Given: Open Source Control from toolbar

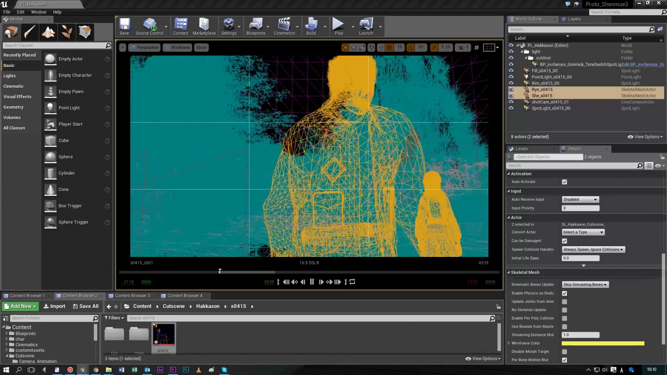Looking at the screenshot, I should (150, 27).
